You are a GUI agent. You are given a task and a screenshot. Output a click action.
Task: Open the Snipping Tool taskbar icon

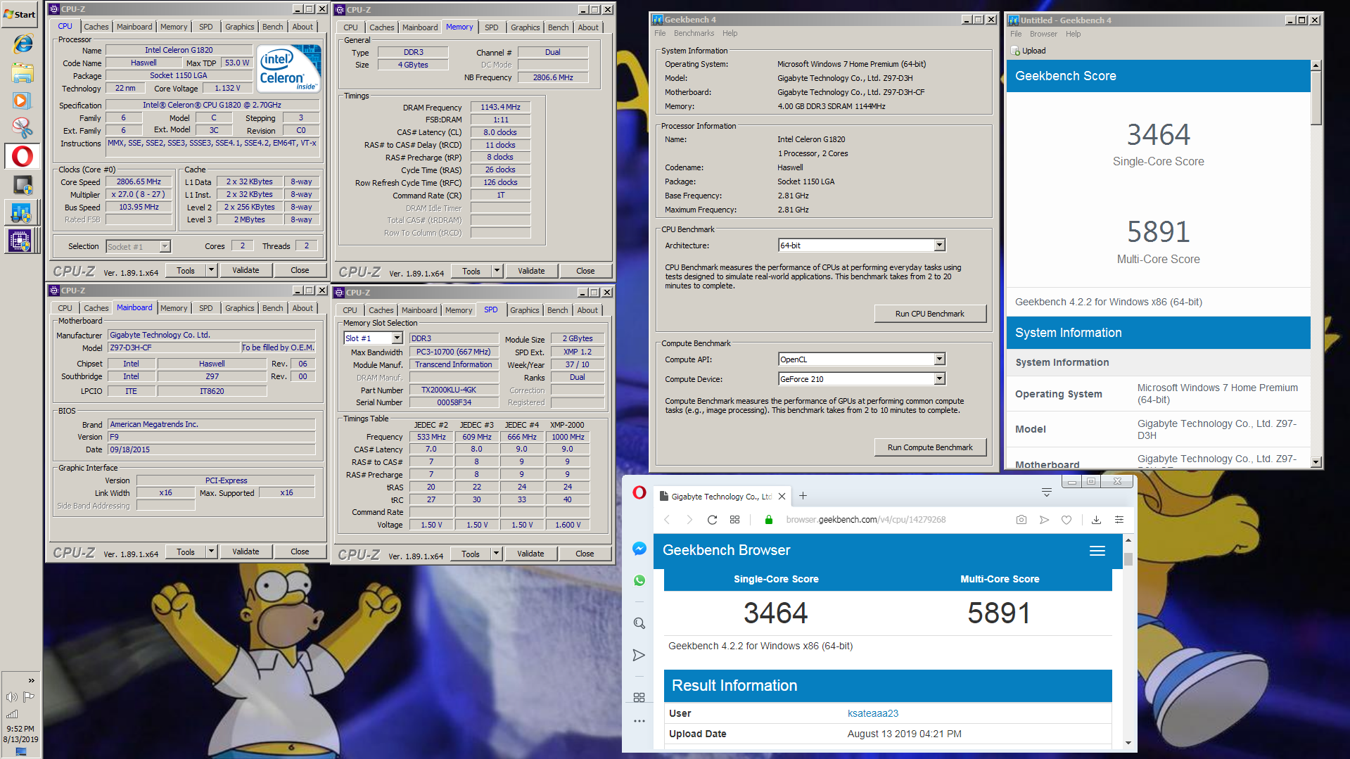click(22, 128)
